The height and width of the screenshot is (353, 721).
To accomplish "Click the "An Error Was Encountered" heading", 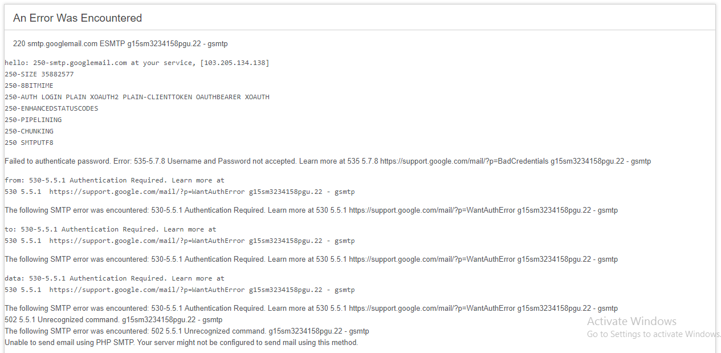I will tap(78, 18).
